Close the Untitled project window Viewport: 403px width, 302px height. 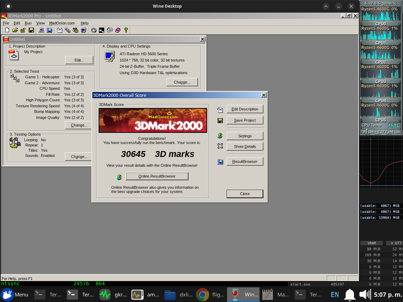[203, 39]
